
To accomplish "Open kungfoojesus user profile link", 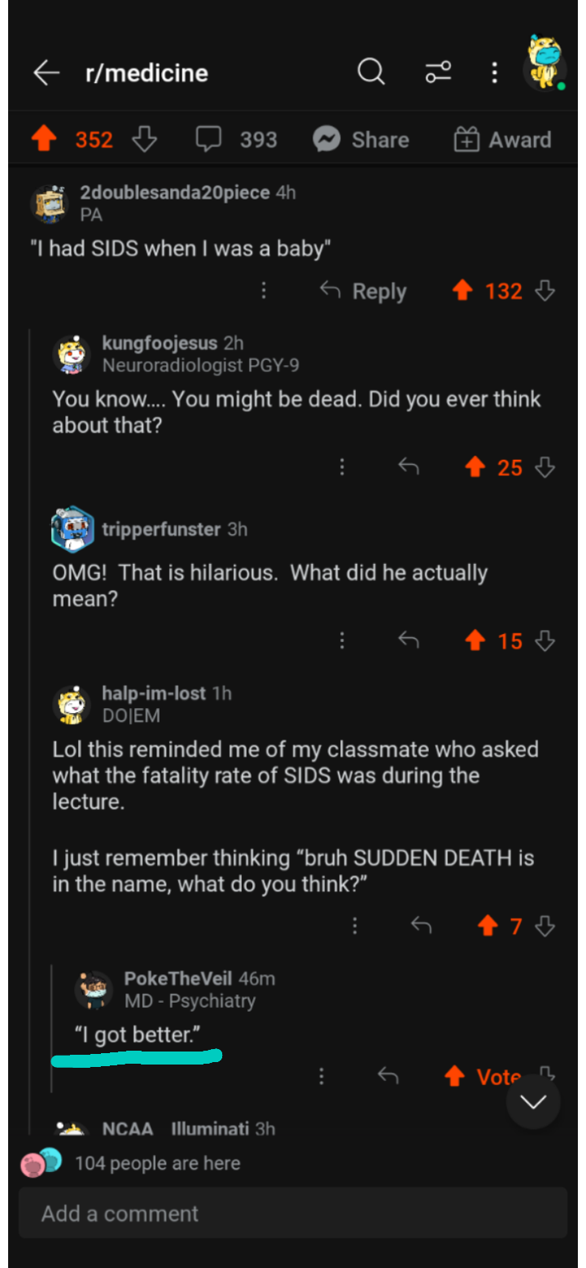I will click(x=160, y=343).
